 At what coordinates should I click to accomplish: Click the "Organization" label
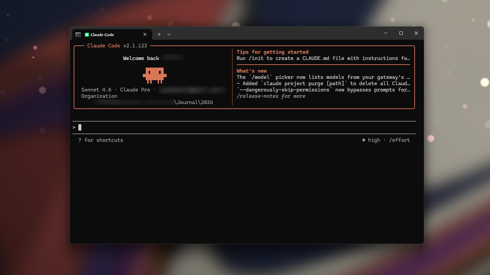coord(99,96)
